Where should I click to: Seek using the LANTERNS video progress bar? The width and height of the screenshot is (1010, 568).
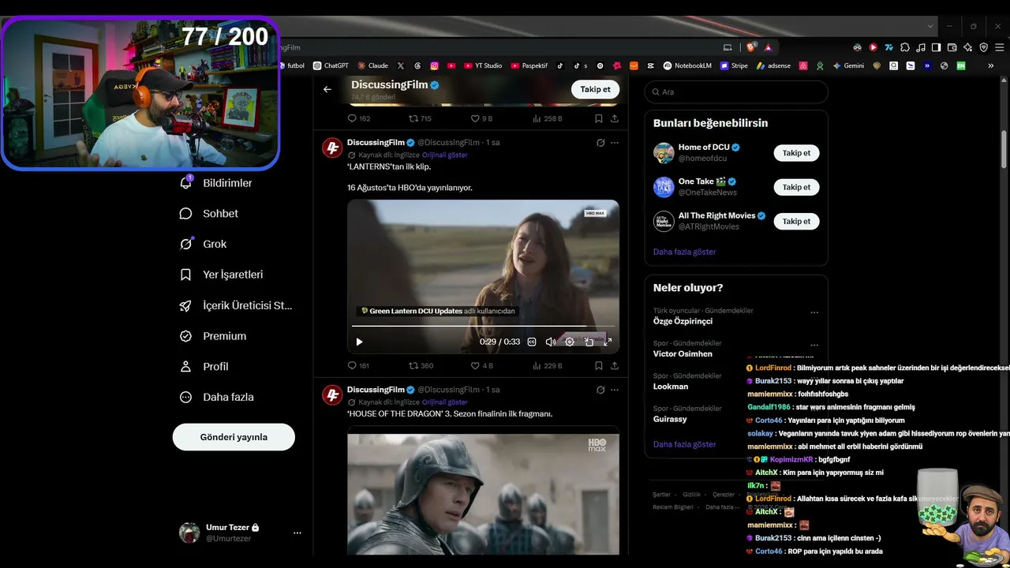click(483, 326)
